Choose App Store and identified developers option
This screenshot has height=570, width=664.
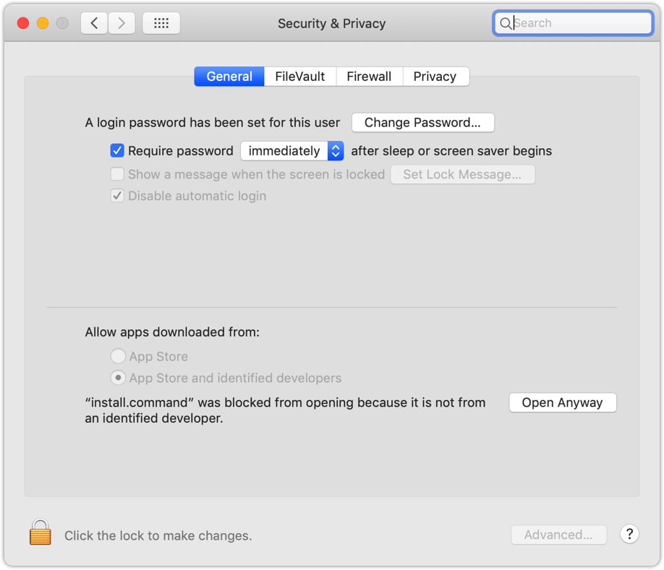coord(118,378)
